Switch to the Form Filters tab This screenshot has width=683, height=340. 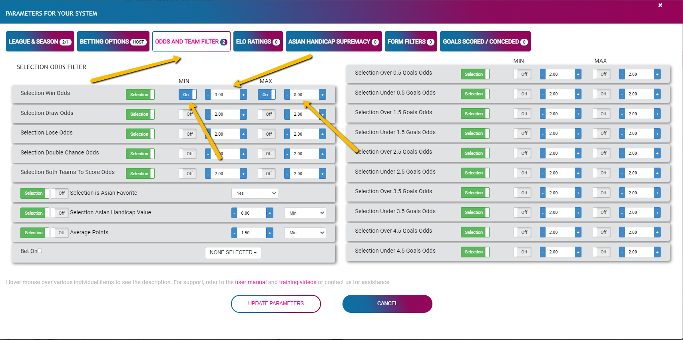pyautogui.click(x=411, y=42)
